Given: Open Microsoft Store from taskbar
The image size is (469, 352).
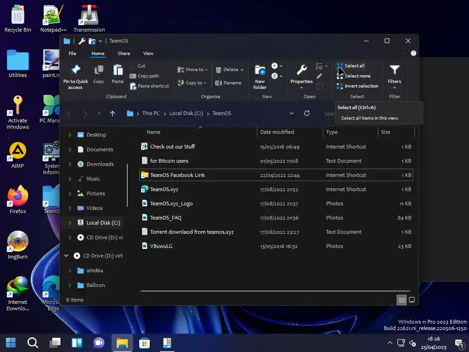Looking at the screenshot, I should pyautogui.click(x=144, y=343).
